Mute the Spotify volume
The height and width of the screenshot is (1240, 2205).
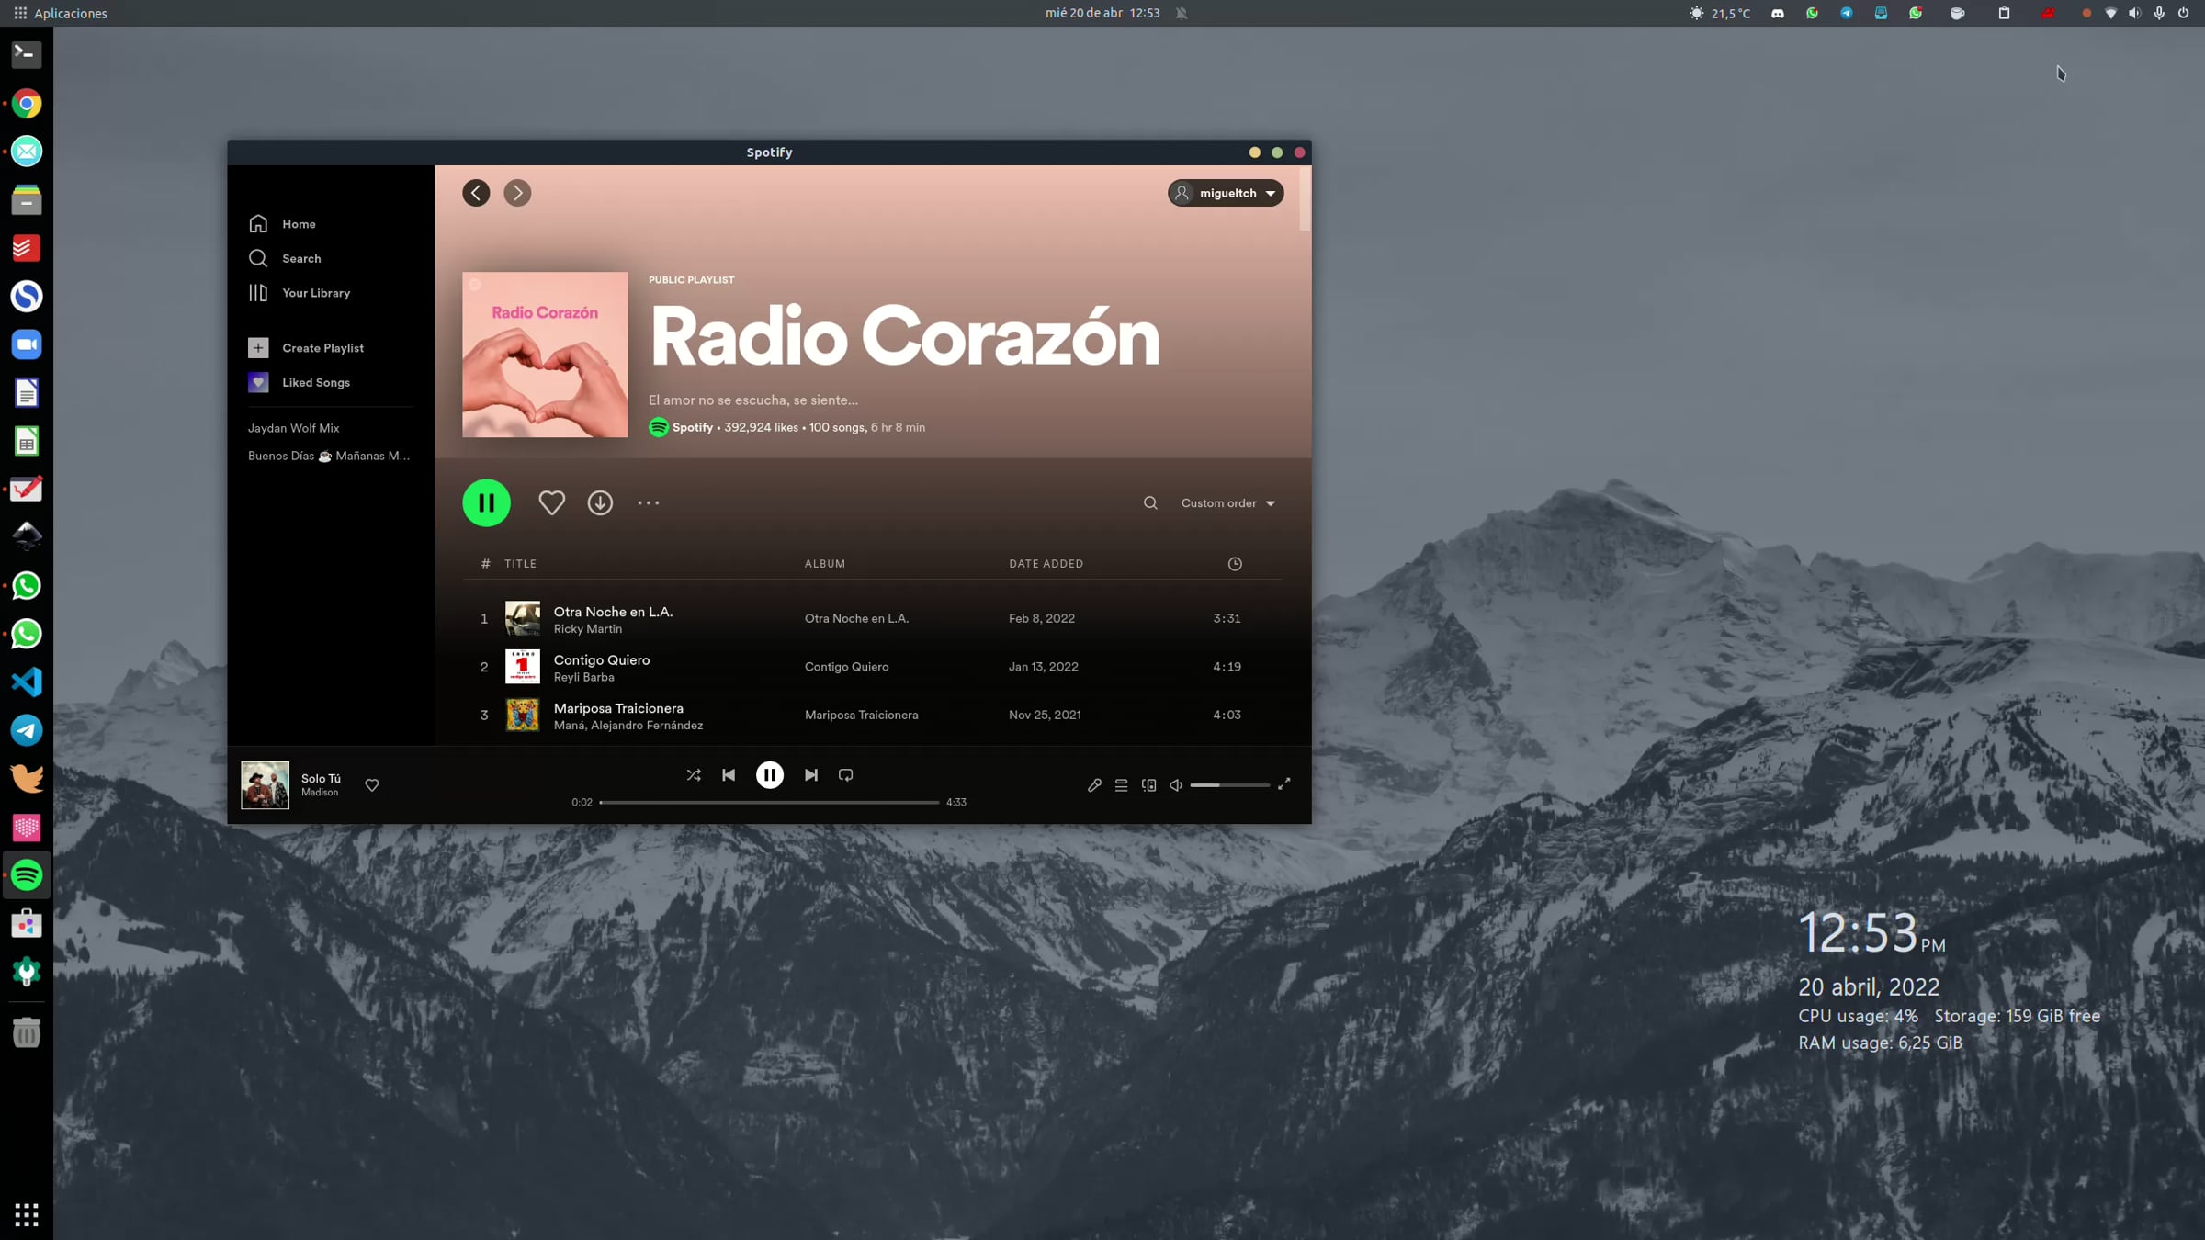(x=1176, y=785)
